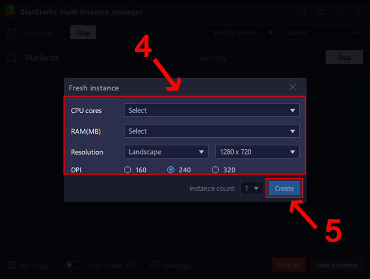Viewport: 370px width, 279px height.
Task: Click the Create button
Action: 284,188
